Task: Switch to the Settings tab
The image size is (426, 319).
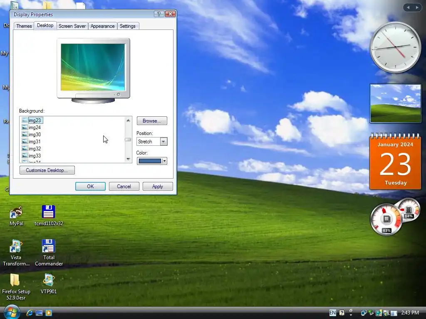Action: [x=127, y=26]
